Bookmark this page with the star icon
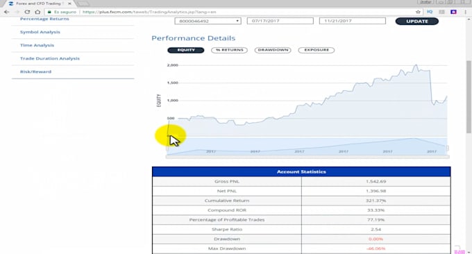 click(x=418, y=12)
